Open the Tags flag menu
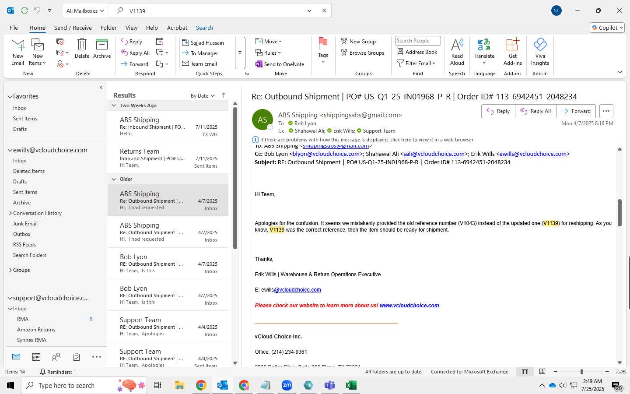 (x=323, y=51)
